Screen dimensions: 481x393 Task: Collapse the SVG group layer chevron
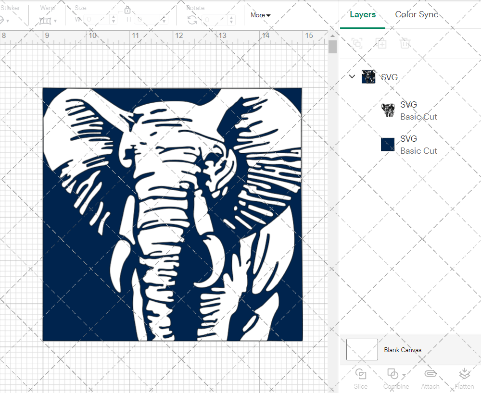352,76
